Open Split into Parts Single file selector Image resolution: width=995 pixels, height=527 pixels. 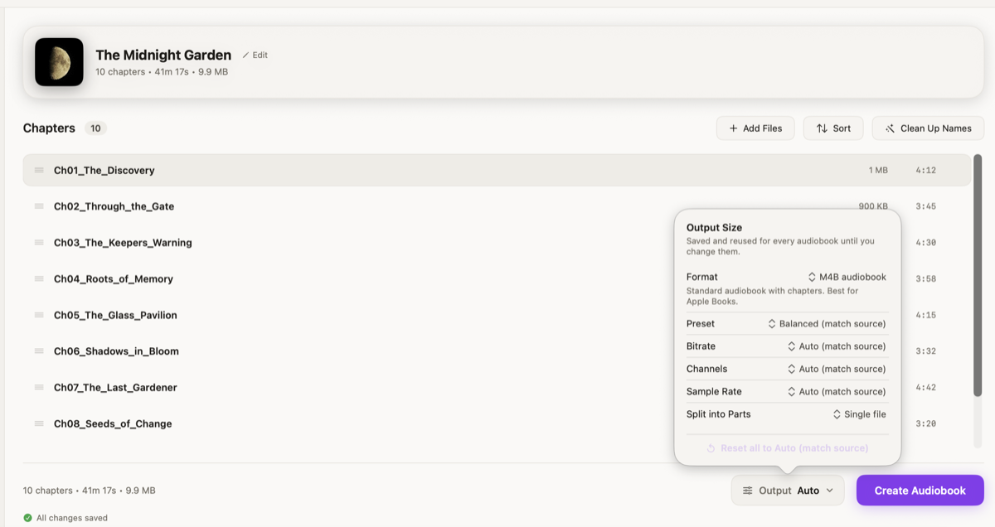(x=859, y=414)
